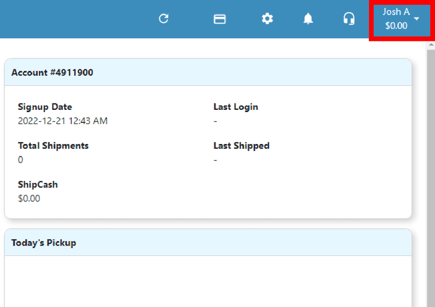435x307 pixels.
Task: Click the refresh icon in header
Action: 164,19
